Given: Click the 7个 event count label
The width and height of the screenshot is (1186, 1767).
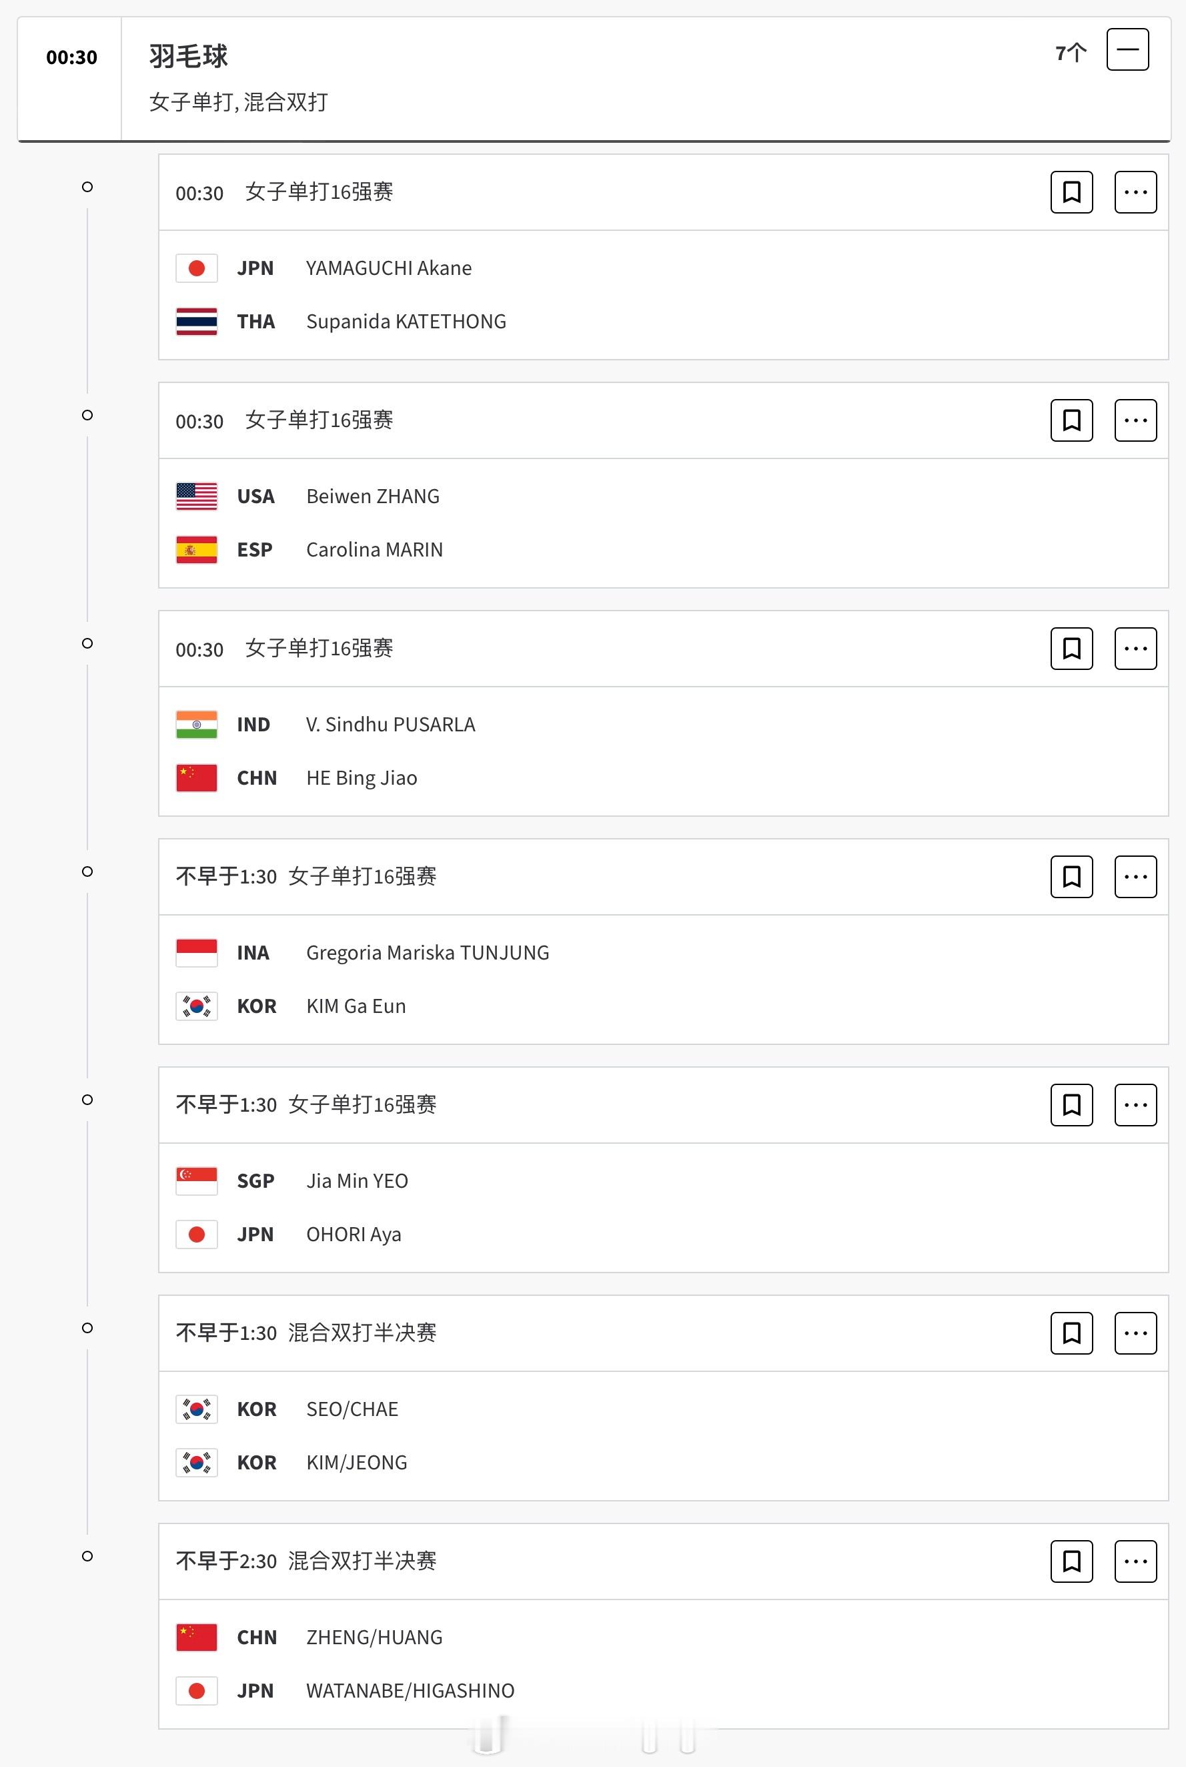Looking at the screenshot, I should pos(1071,52).
